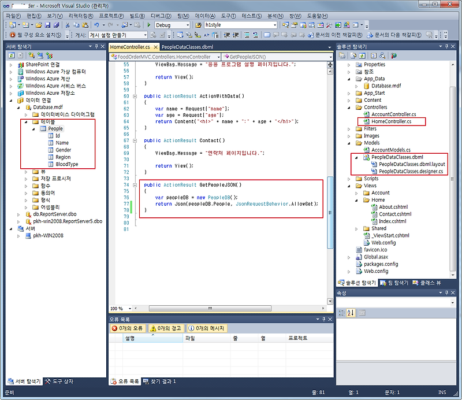This screenshot has height=400, width=462.
Task: Click the View Class Diagram icon in Solution Explorer
Action: [382, 55]
